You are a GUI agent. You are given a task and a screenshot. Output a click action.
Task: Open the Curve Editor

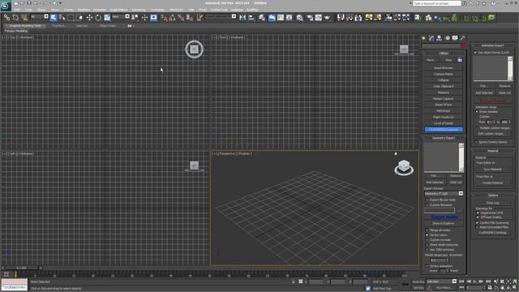[x=281, y=18]
